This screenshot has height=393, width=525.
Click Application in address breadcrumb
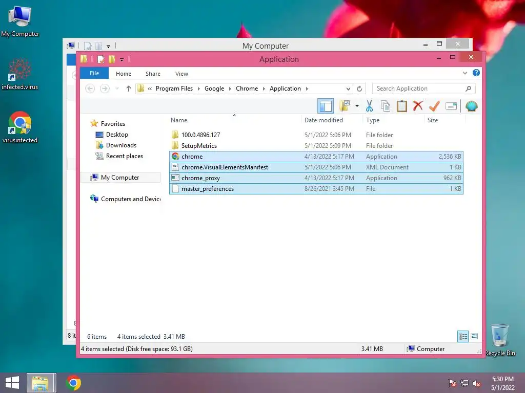point(285,89)
